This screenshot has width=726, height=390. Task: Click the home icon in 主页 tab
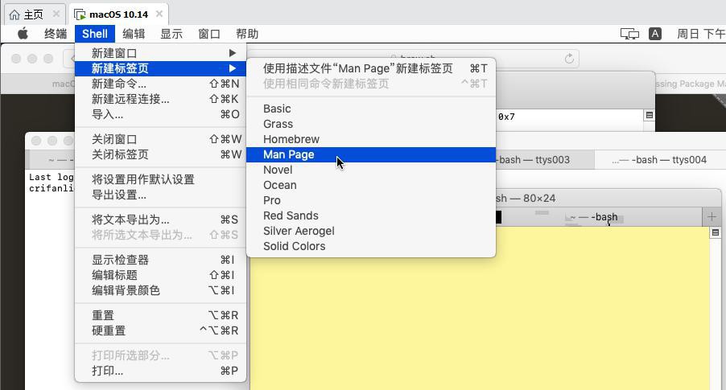(x=14, y=14)
